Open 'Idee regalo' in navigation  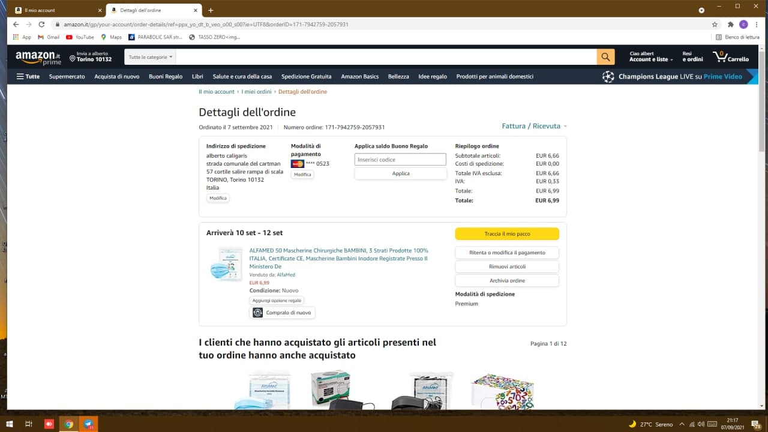click(433, 77)
